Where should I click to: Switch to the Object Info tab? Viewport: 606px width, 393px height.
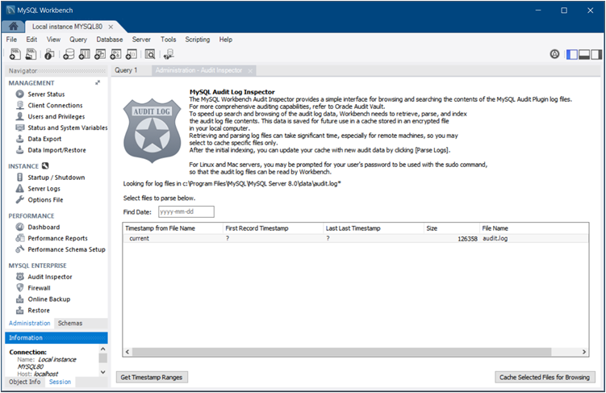[x=25, y=382]
